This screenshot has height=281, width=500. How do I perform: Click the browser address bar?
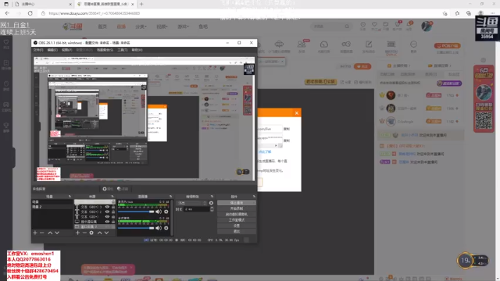(x=242, y=13)
